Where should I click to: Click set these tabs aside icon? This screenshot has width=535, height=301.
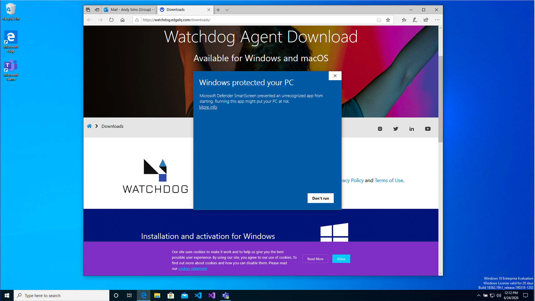97,9
